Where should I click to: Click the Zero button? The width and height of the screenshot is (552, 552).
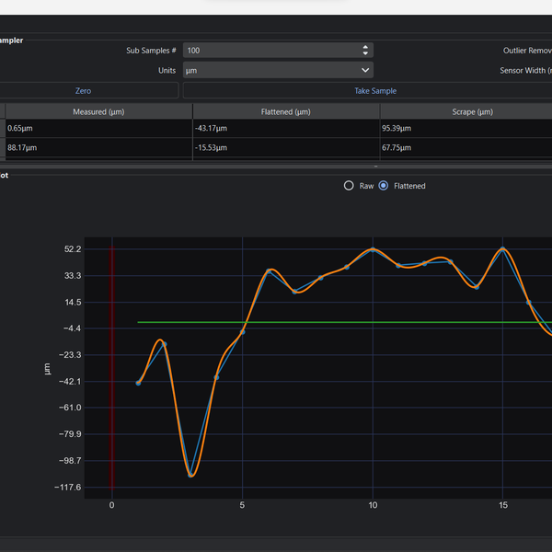pyautogui.click(x=84, y=91)
